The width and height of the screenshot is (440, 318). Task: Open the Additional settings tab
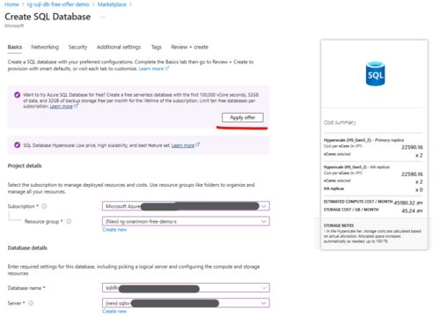[x=119, y=47]
